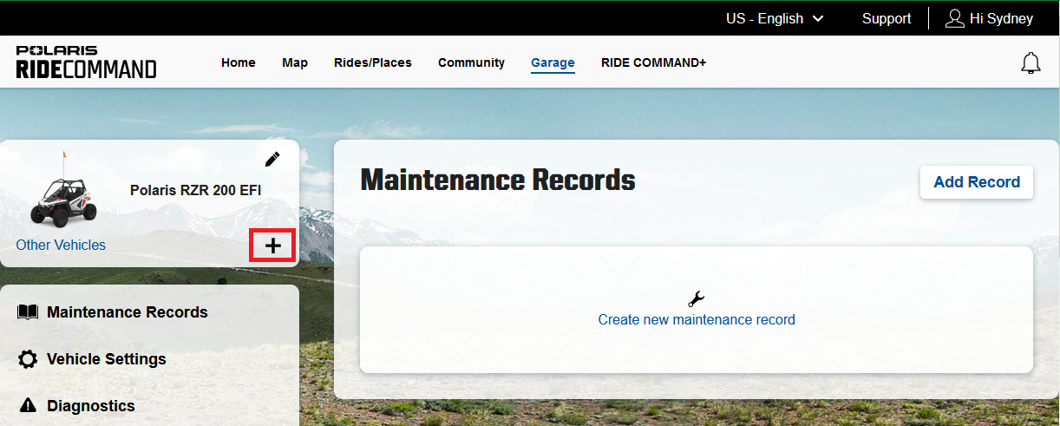This screenshot has width=1060, height=426.
Task: Click the Polaris Ride Command logo
Action: pos(86,62)
